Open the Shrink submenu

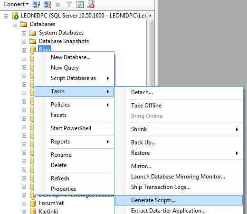[179, 129]
